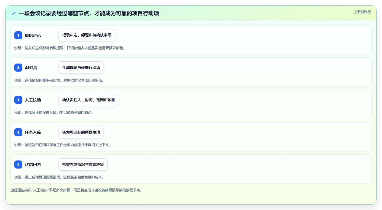The width and height of the screenshot is (382, 210).
Task: Select the 确认责任人、时间、范围和依赖 chip
Action: point(89,100)
